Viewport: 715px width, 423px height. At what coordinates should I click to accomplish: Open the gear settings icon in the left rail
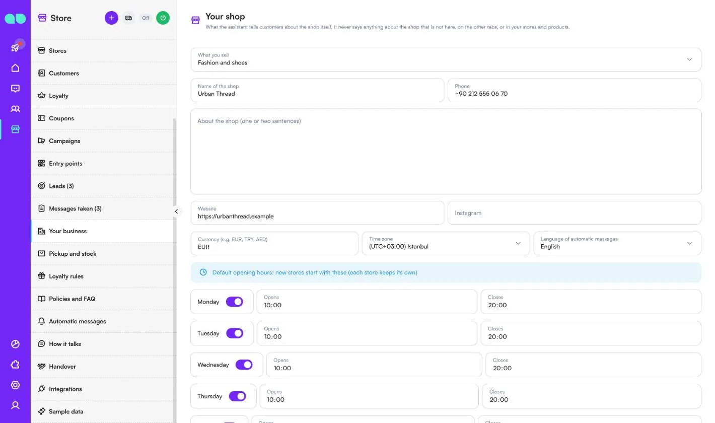(15, 385)
